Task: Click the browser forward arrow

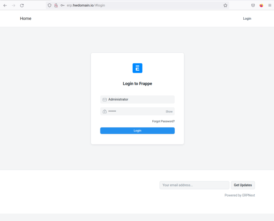Action: coord(14,5)
